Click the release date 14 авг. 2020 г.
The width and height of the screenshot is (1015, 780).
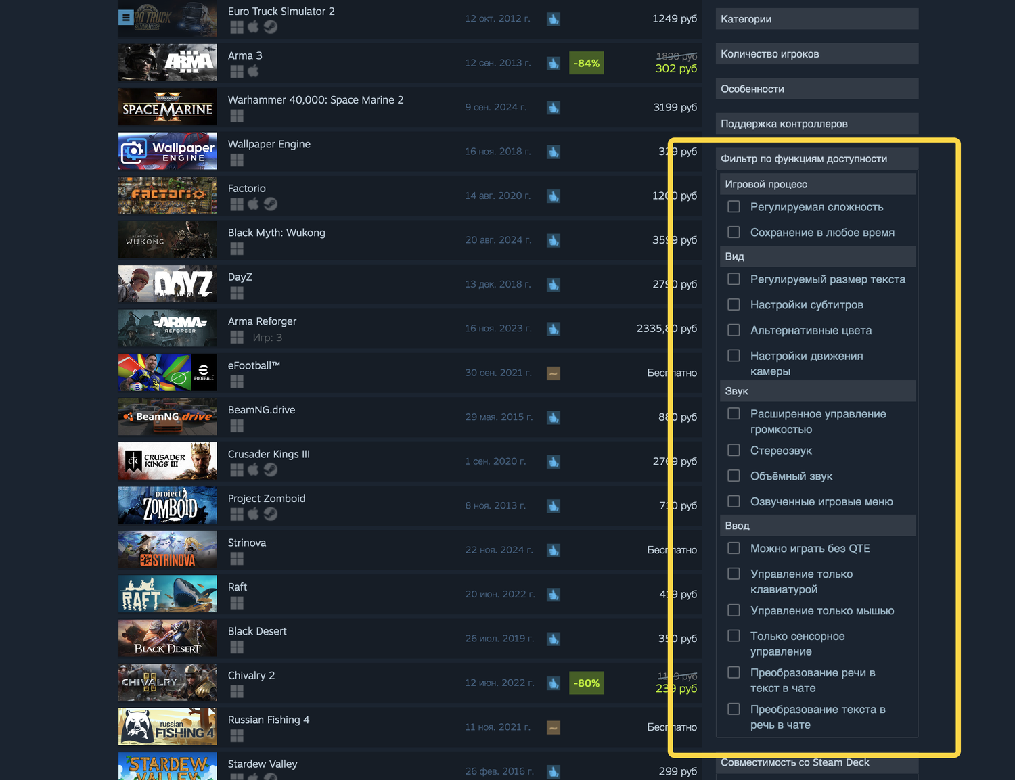pos(498,196)
